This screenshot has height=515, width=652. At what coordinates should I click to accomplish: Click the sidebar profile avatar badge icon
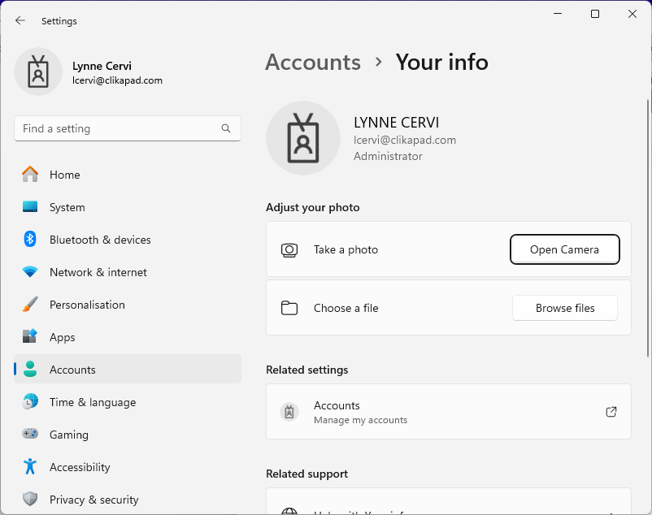pyautogui.click(x=38, y=71)
